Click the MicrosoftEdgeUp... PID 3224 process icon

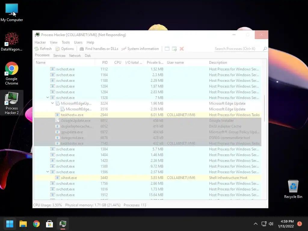coord(57,103)
